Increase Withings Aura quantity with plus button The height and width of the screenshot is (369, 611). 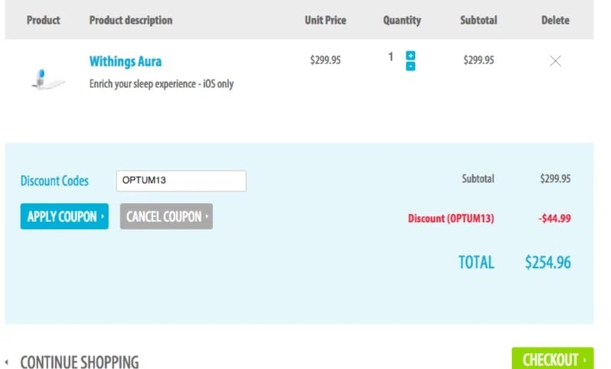pos(410,55)
